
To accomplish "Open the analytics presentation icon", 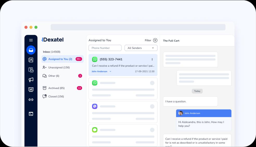I will pos(31,90).
